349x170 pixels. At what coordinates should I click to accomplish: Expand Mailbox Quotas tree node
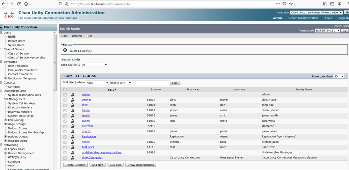pyautogui.click(x=6, y=136)
